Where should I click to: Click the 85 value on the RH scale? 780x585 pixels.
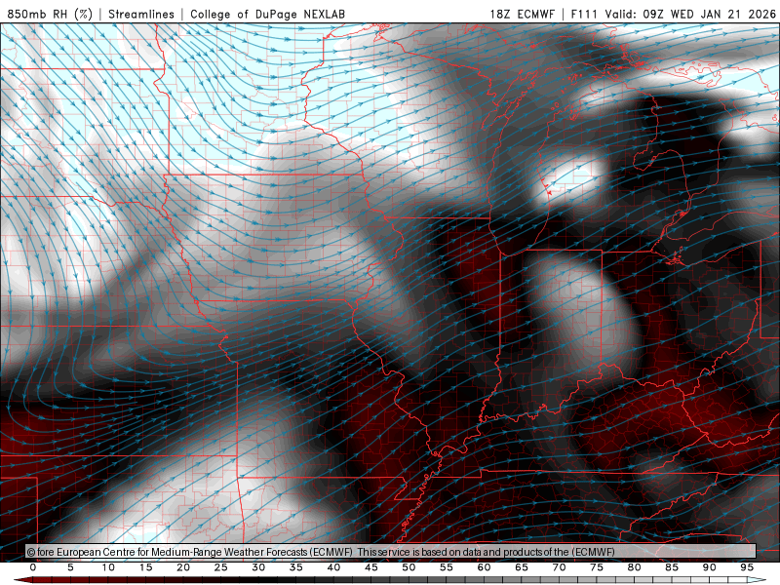tap(672, 567)
